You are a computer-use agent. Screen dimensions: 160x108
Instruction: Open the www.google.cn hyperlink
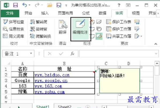(x=51, y=81)
